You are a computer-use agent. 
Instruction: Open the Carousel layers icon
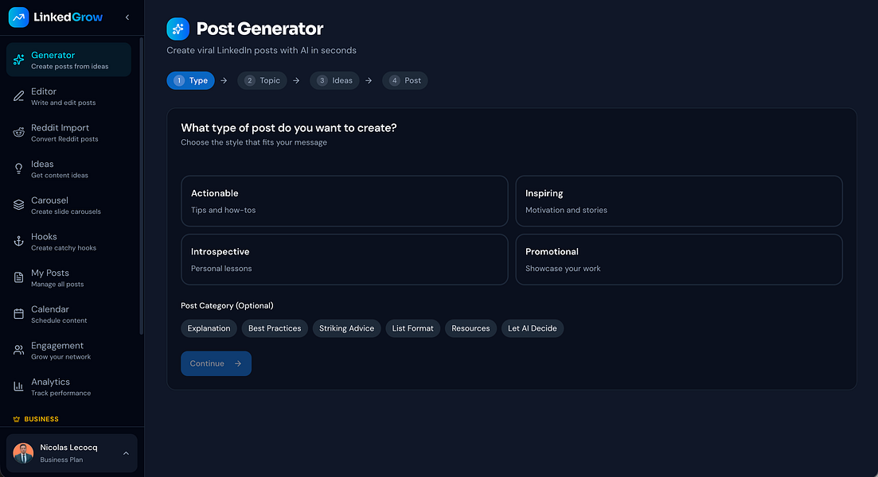19,205
